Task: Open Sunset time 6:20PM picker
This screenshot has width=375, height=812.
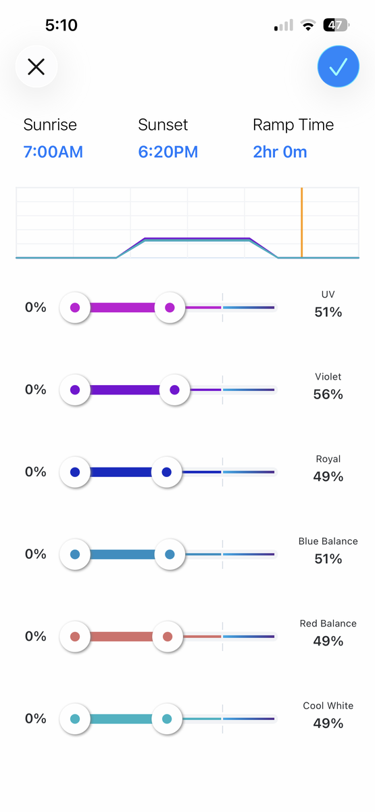Action: pos(168,152)
